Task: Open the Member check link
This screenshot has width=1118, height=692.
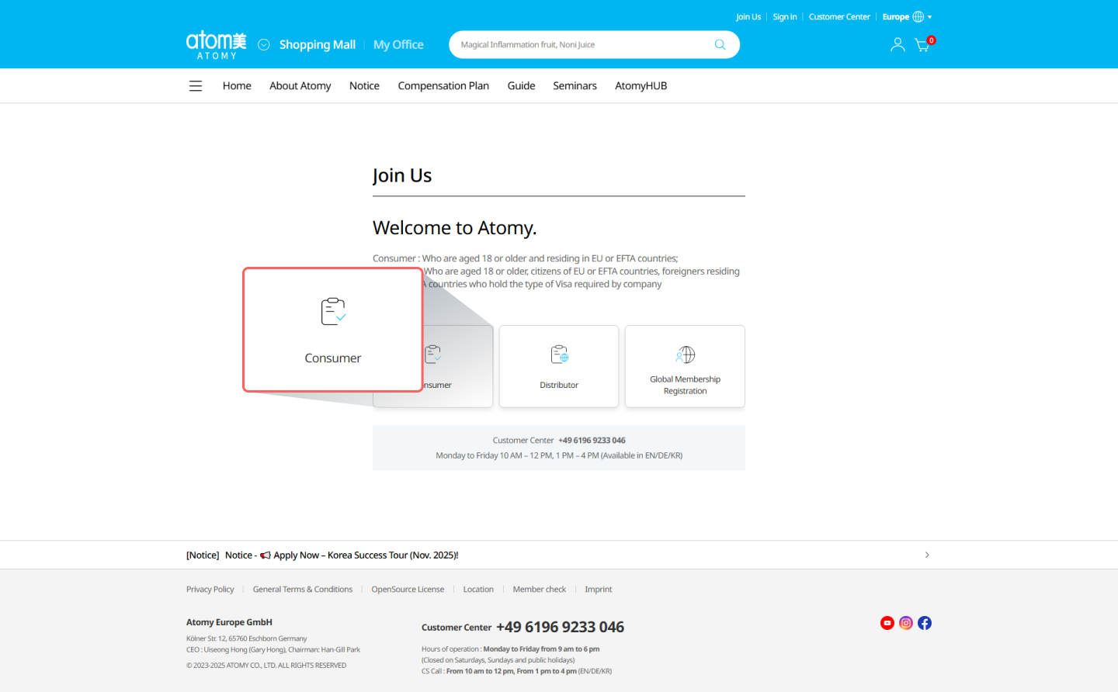Action: tap(540, 590)
